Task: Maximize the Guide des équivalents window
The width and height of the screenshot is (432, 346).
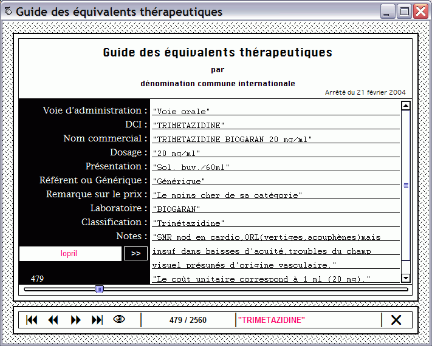Action: (x=404, y=12)
